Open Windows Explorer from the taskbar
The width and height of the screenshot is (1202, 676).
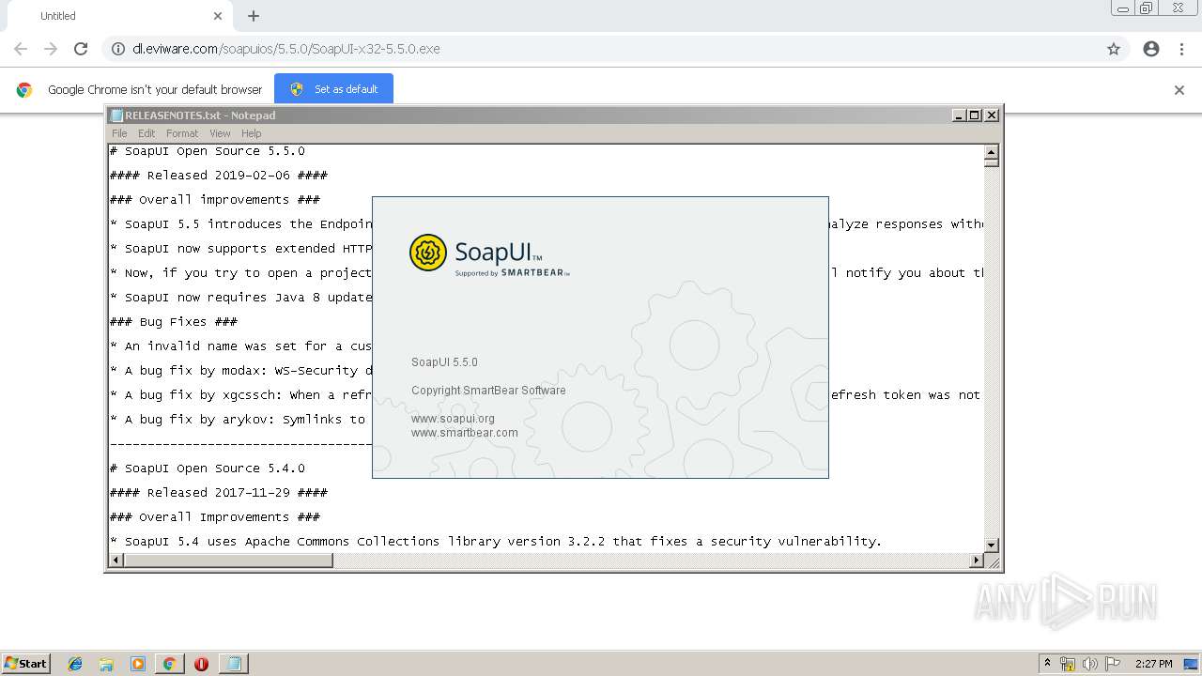[106, 664]
